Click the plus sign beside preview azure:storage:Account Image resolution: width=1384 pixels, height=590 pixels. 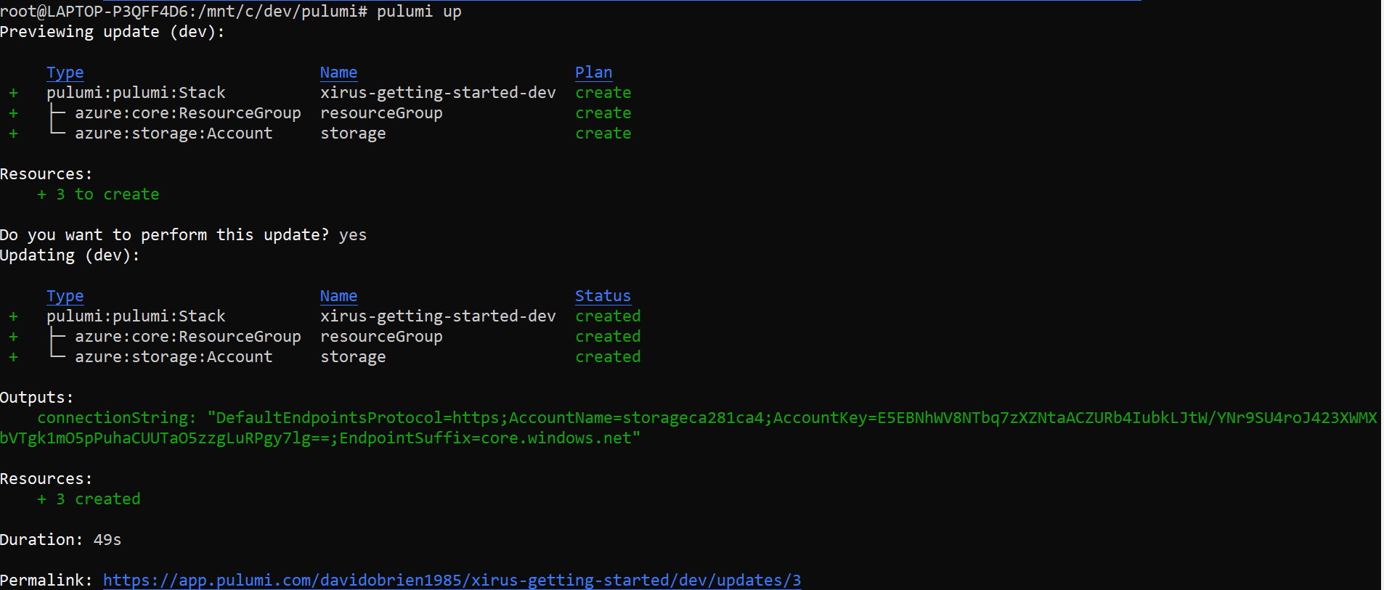[x=13, y=134]
